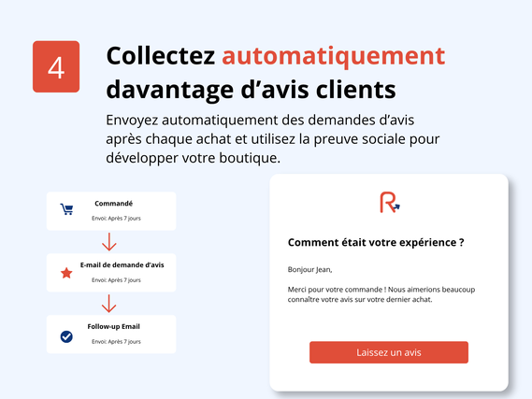Image resolution: width=532 pixels, height=399 pixels.
Task: Click the orange word automatiquement in the title
Action: point(333,56)
